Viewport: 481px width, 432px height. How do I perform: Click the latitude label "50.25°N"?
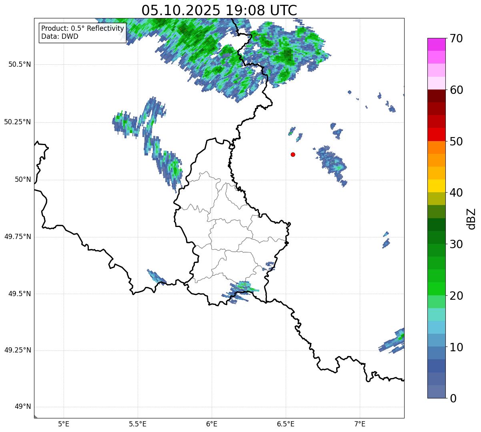pos(18,122)
